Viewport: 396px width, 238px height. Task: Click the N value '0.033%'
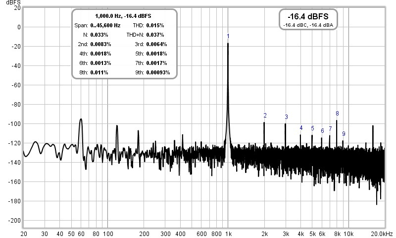click(x=99, y=35)
